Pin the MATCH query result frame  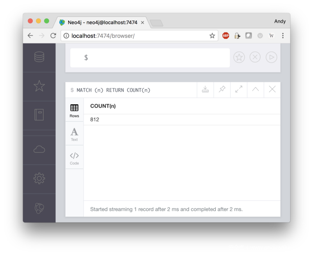point(222,90)
